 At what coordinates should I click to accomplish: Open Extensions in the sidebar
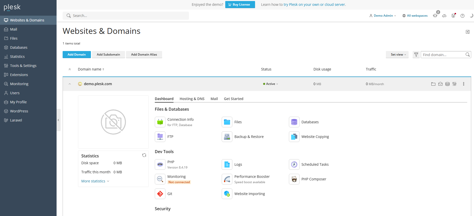pos(28,75)
